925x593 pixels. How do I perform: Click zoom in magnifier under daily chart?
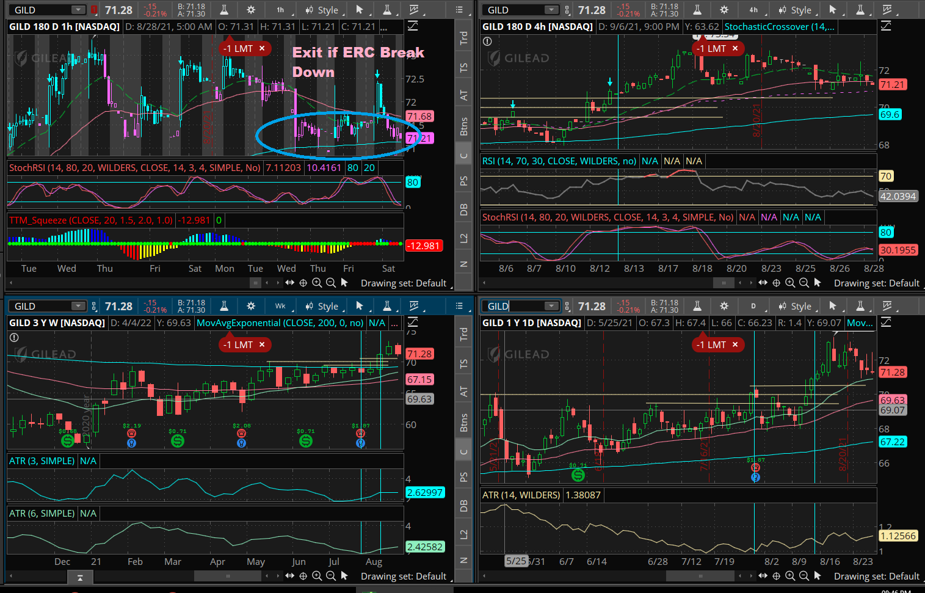coord(790,576)
